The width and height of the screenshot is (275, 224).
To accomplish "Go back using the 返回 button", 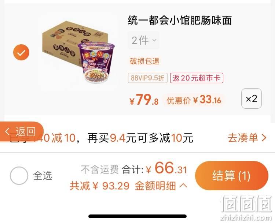I will coord(22,131).
